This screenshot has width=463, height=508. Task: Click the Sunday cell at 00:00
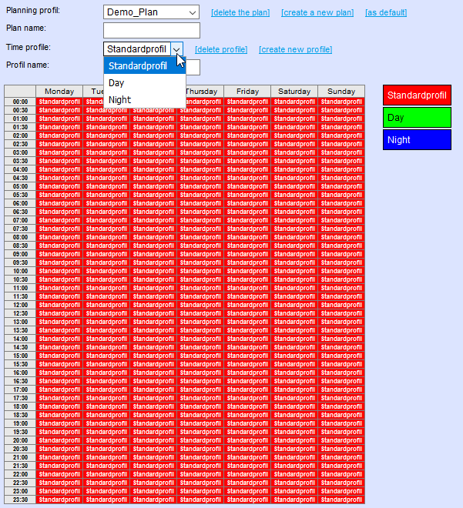click(x=341, y=102)
